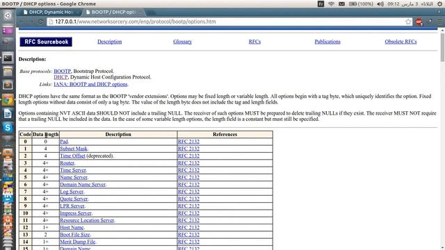Open RFC 2132 link in Host Name row
Image resolution: width=445 pixels, height=250 pixels.
188,228
